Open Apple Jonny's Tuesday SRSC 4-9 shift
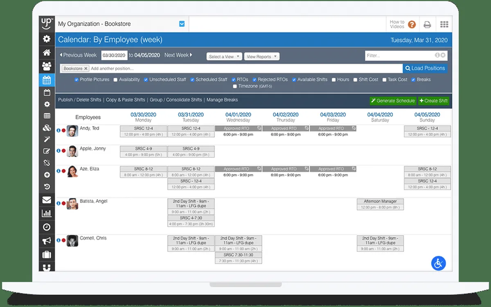This screenshot has width=491, height=307. pyautogui.click(x=191, y=152)
